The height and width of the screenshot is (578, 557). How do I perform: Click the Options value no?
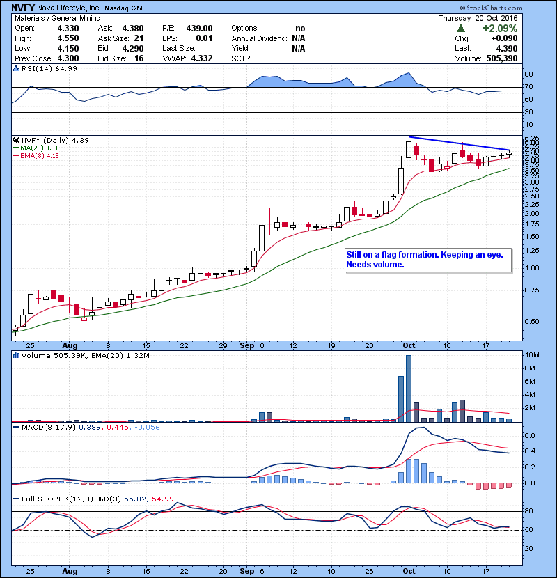coord(300,29)
